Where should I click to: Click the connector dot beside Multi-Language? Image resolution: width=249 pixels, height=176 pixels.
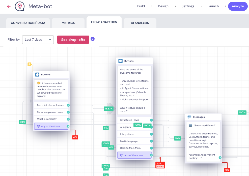[151, 141]
